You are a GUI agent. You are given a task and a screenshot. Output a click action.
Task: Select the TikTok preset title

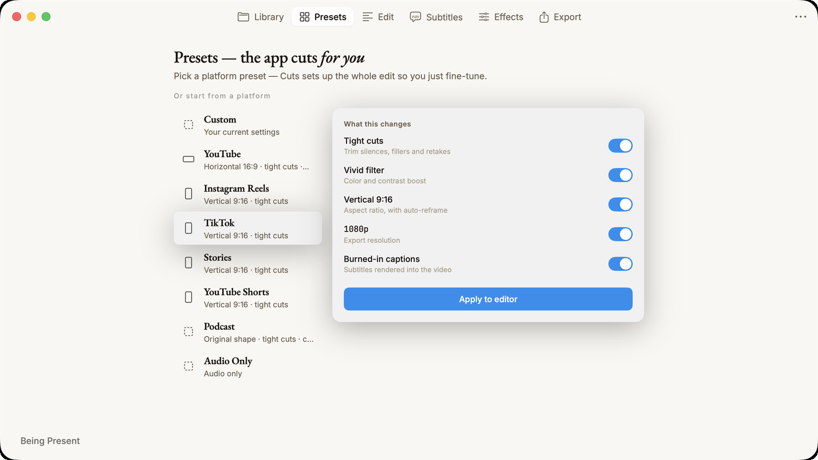[x=219, y=223]
